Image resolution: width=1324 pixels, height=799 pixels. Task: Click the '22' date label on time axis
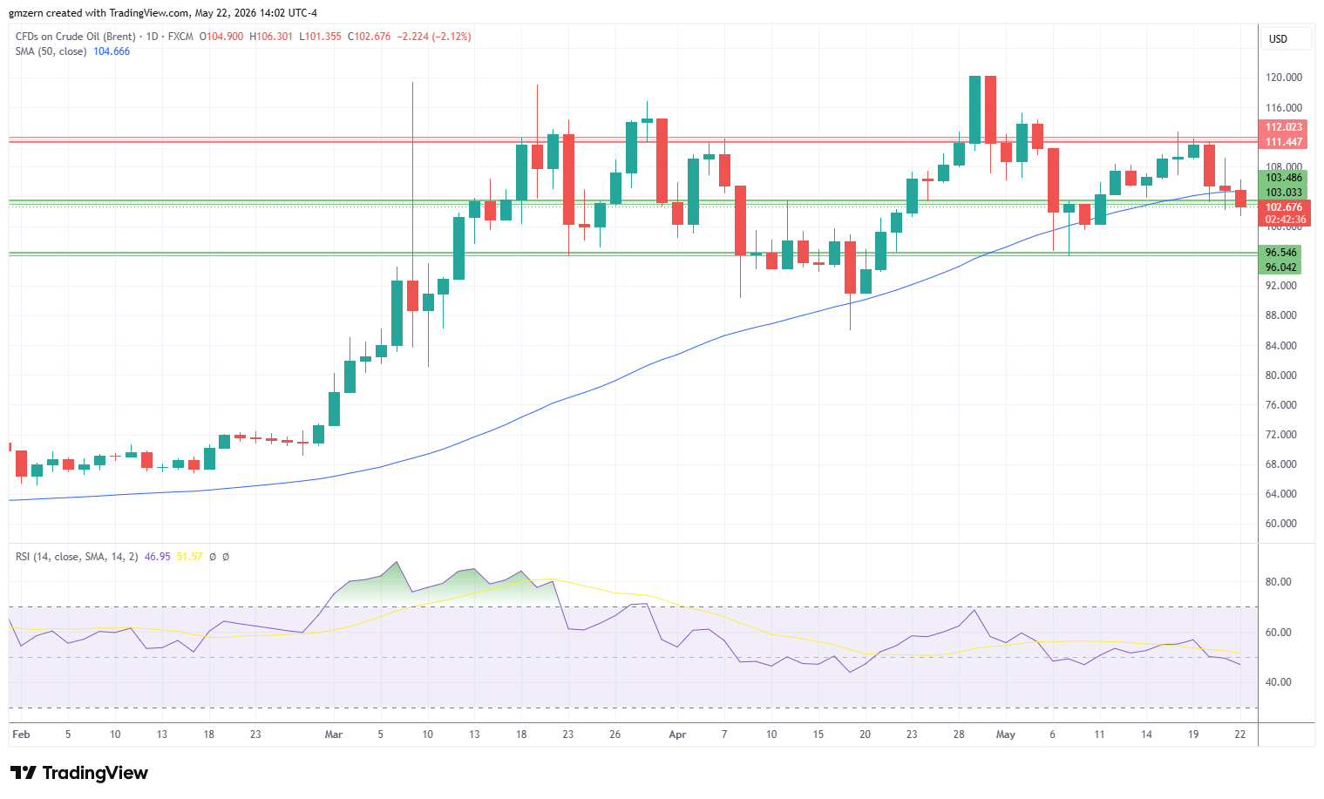pos(1240,735)
